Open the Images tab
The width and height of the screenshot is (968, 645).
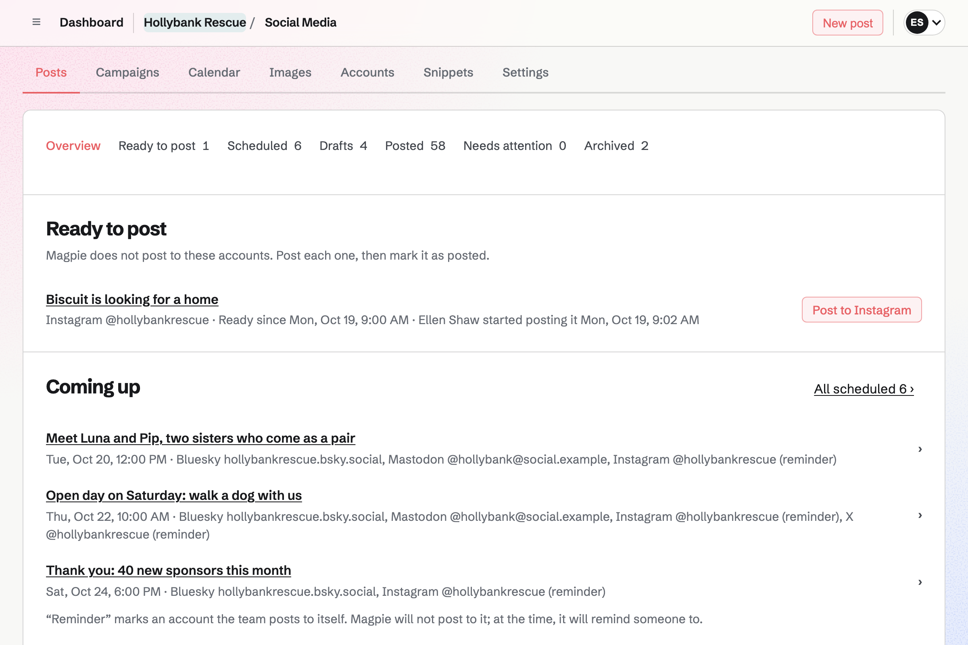[290, 73]
